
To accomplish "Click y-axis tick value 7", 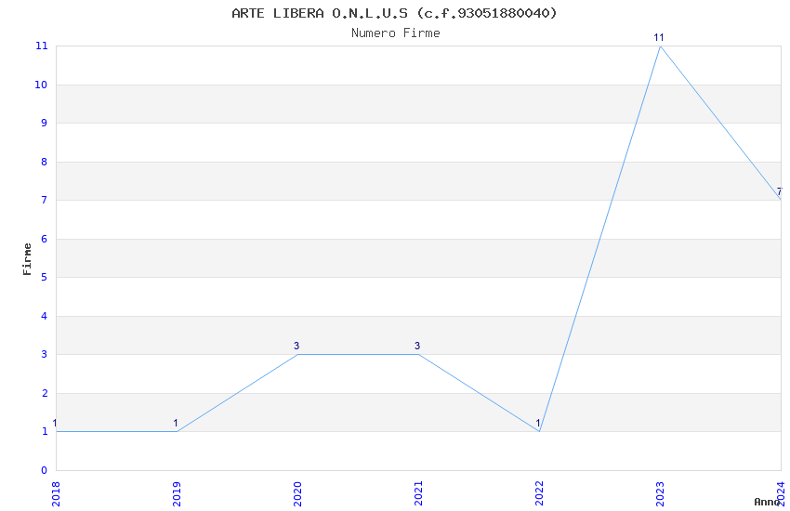I will pyautogui.click(x=45, y=200).
